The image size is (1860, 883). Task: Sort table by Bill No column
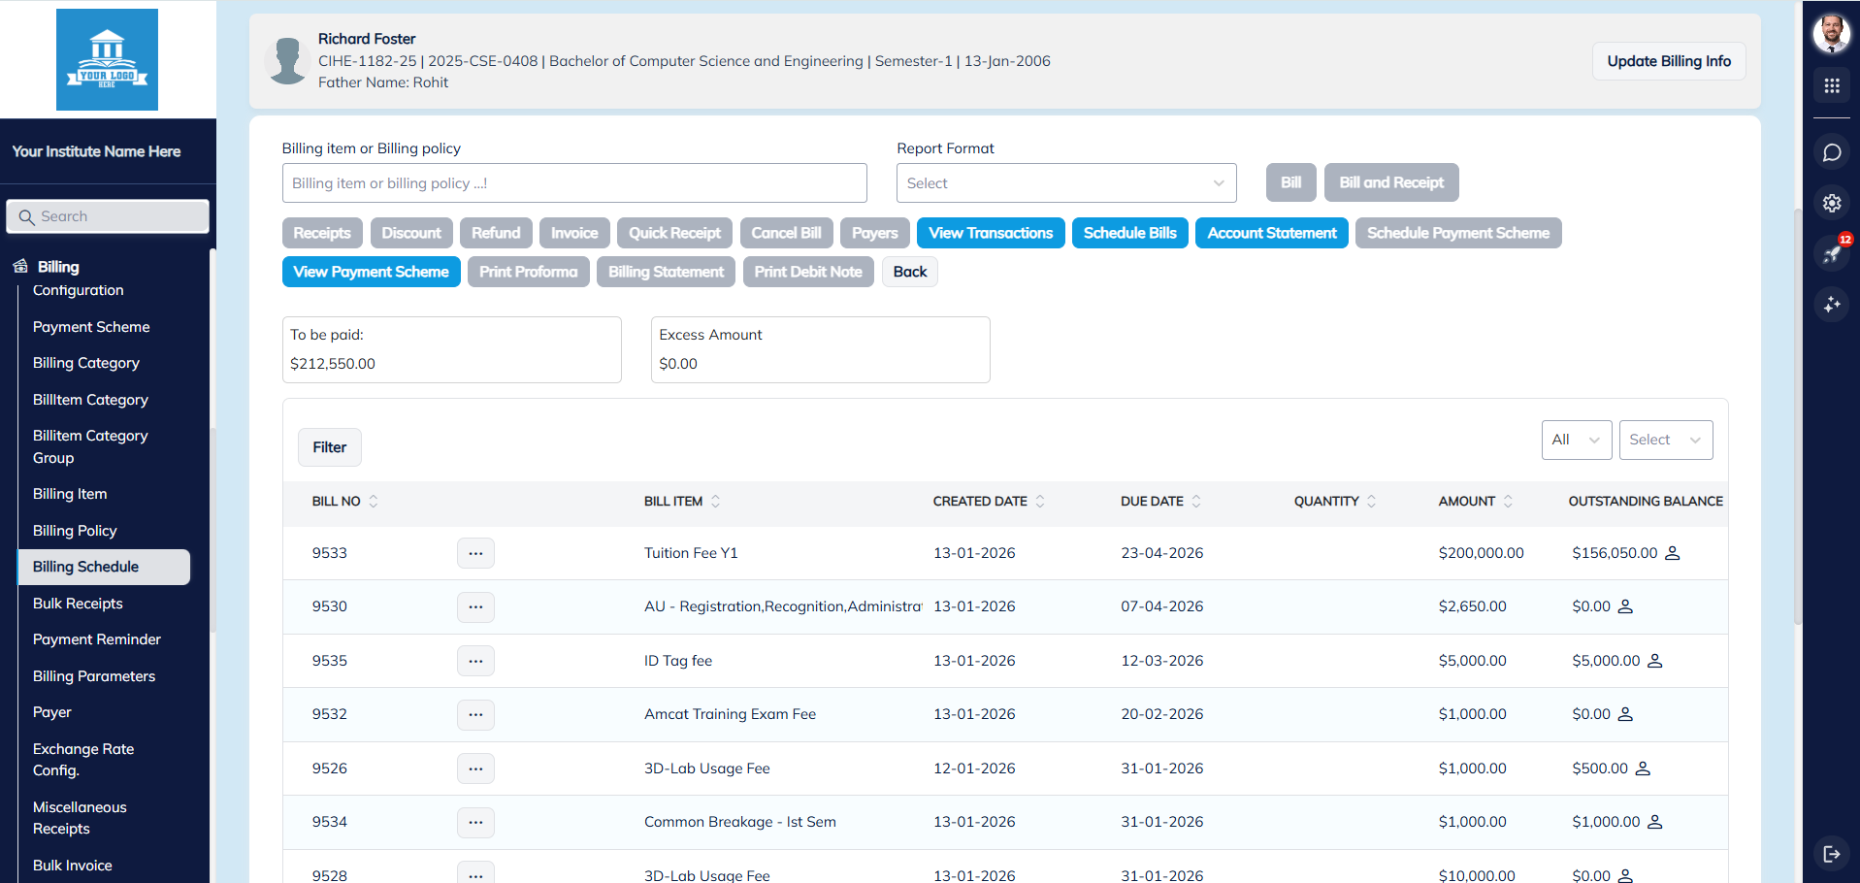pos(373,502)
